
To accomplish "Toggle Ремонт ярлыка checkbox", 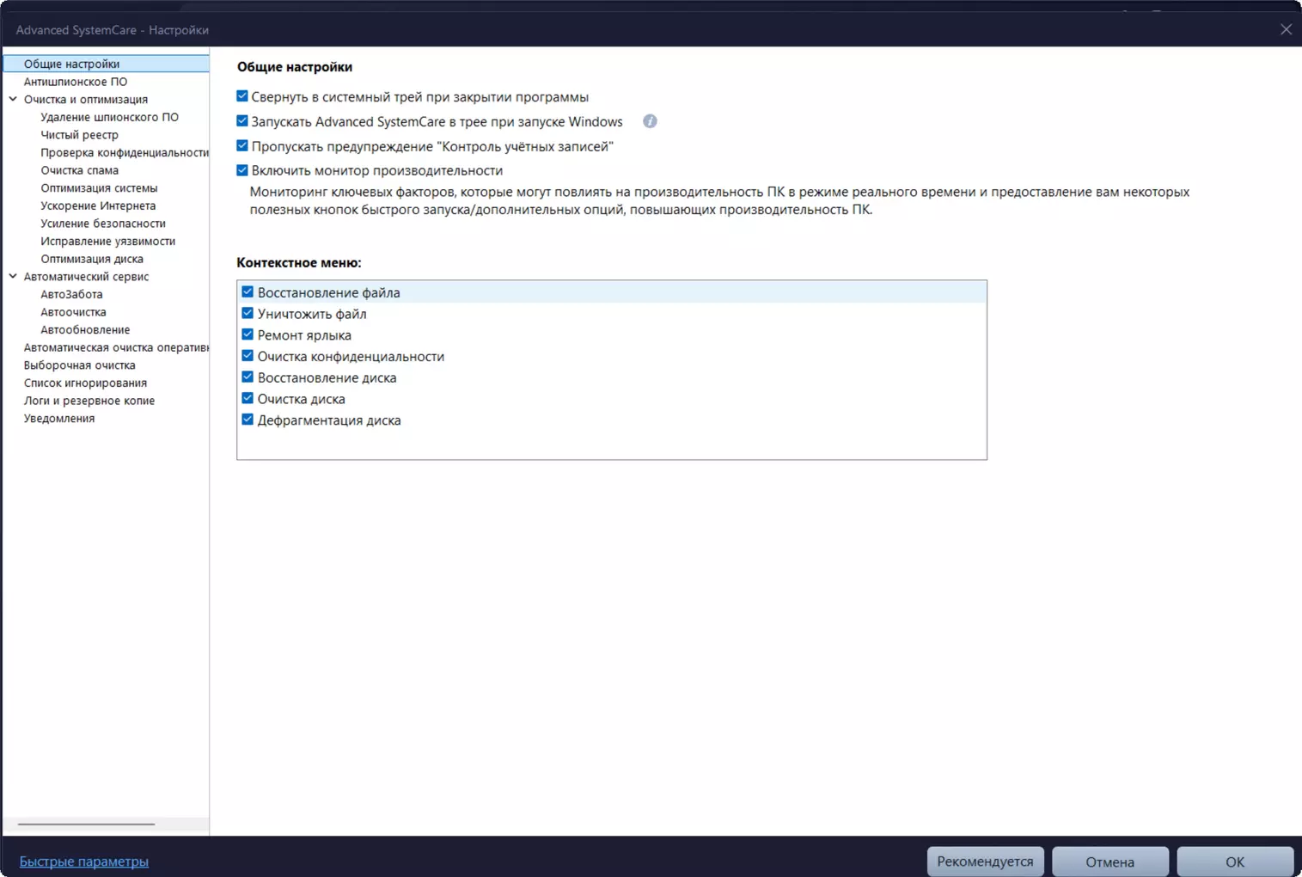I will 248,334.
